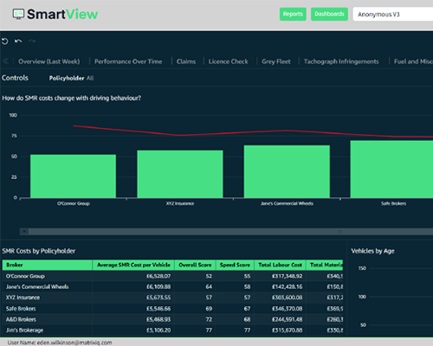Click the £346,370.08 labour cost cell
Image resolution: width=433 pixels, height=346 pixels.
(x=288, y=309)
